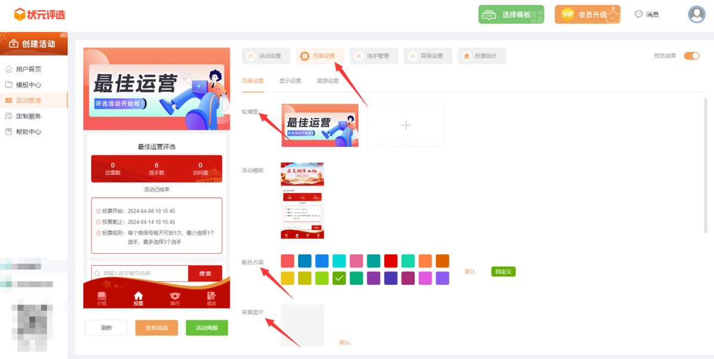Click the 自定义 custom color button
The image size is (714, 359).
[503, 272]
